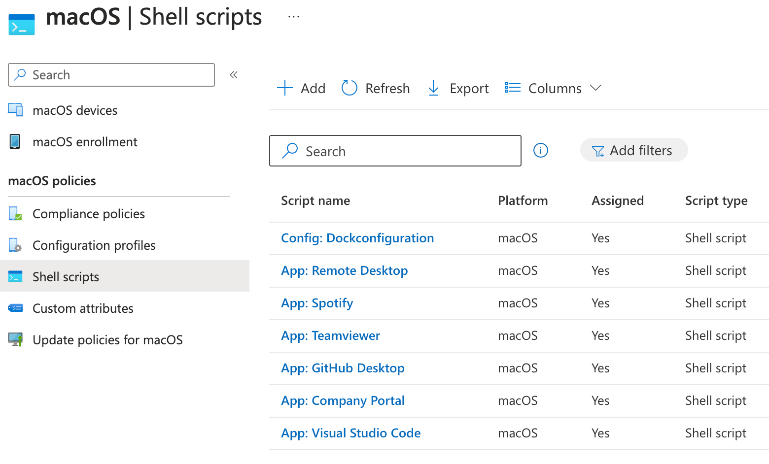Open Update policies for macOS
This screenshot has height=464, width=769.
pos(107,340)
